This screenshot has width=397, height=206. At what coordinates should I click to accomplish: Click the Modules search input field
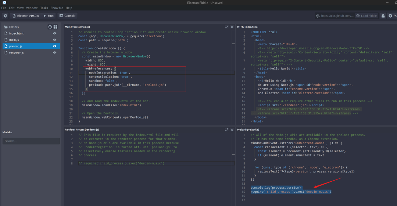(x=31, y=141)
